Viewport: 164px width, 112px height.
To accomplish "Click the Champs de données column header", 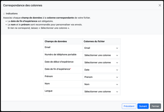I will click(x=56, y=41).
